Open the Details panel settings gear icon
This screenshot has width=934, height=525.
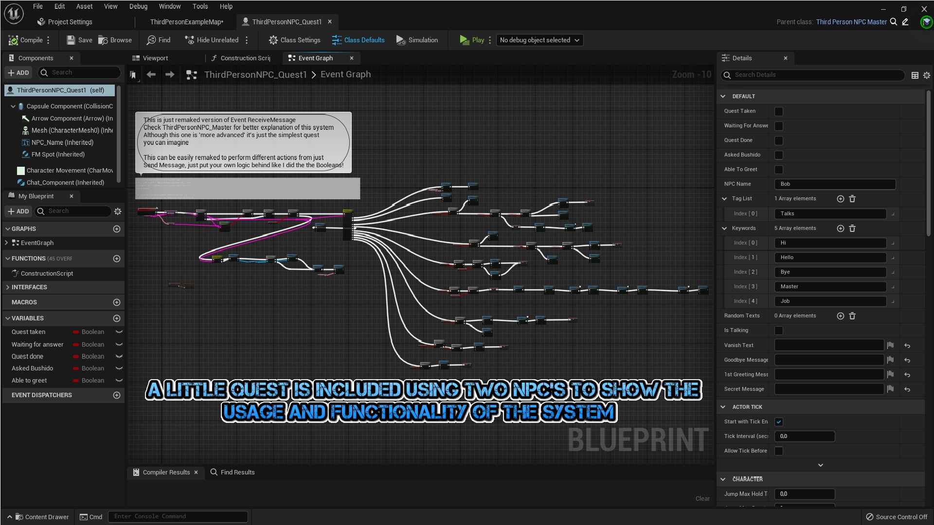click(x=926, y=75)
